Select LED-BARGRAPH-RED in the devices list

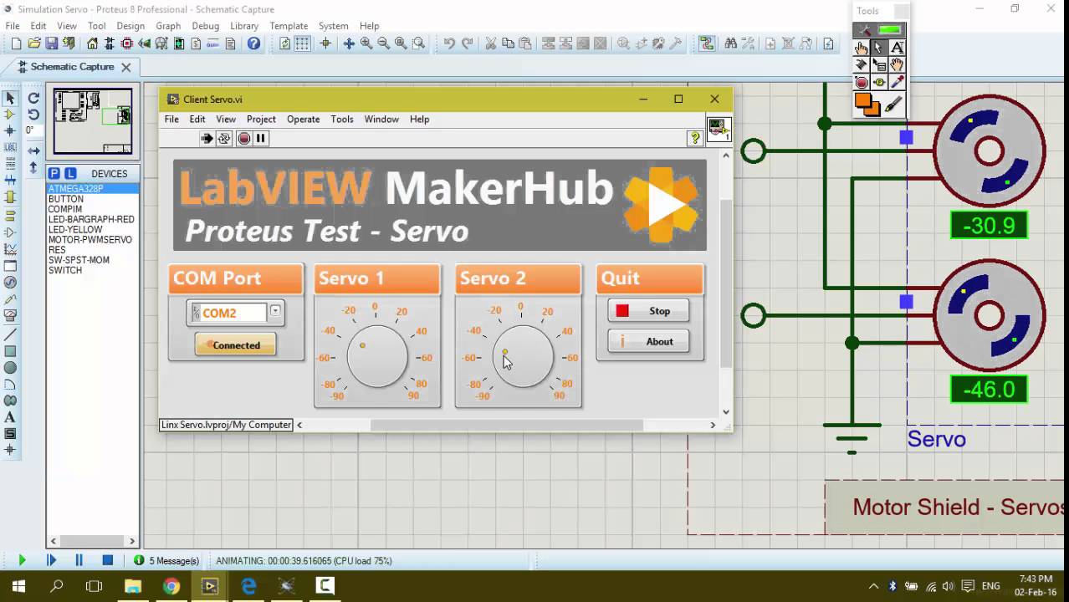click(91, 220)
